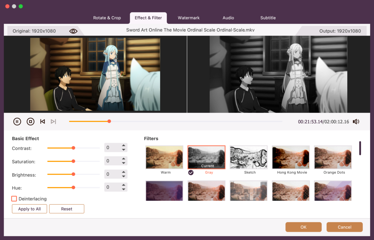Apply the Orange Dots filter
This screenshot has width=374, height=240.
[x=333, y=157]
